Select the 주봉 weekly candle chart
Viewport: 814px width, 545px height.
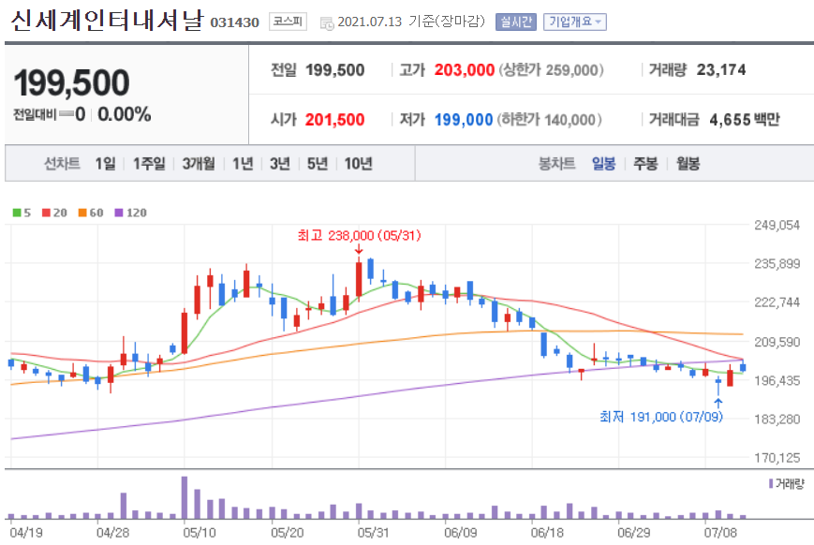click(645, 164)
